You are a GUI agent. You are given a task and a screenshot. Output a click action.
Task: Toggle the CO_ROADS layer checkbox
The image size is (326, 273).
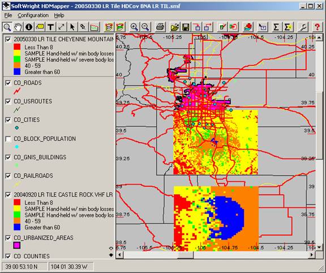pyautogui.click(x=8, y=83)
